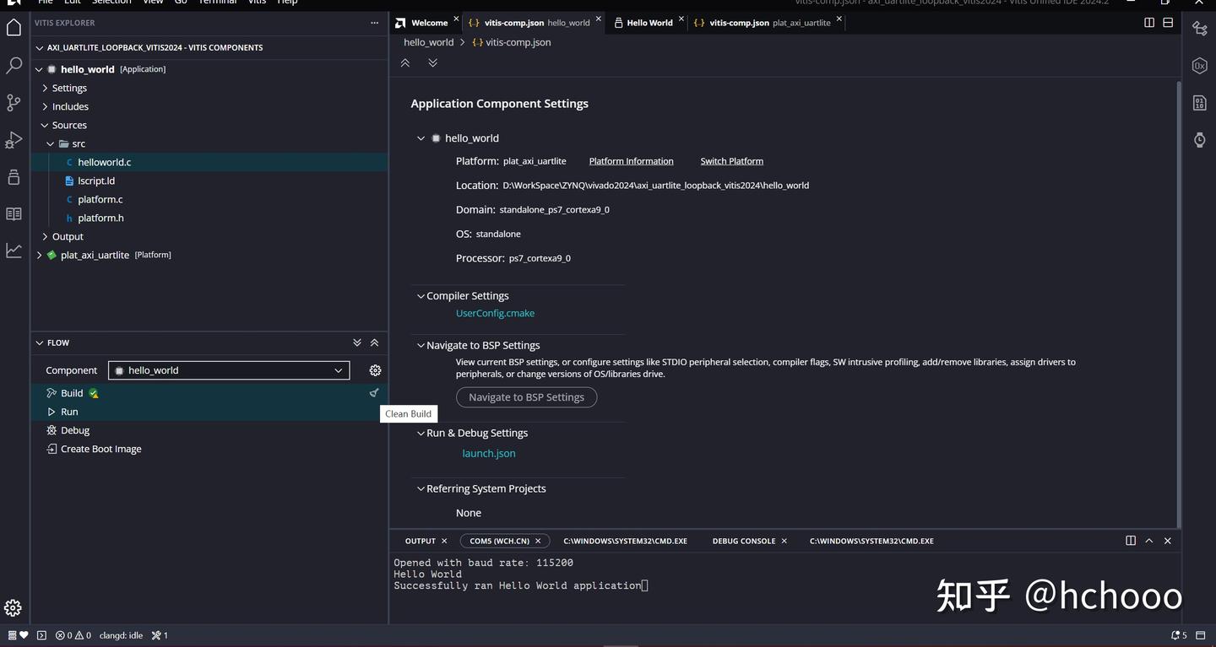Collapse the Sources tree node
The image size is (1216, 647).
click(45, 125)
